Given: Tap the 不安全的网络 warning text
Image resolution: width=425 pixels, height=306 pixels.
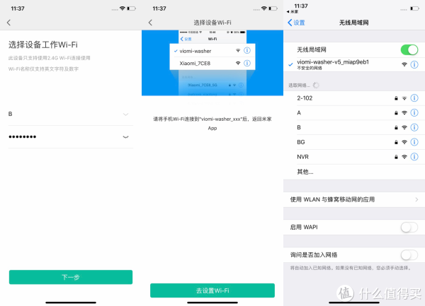Looking at the screenshot, I should pyautogui.click(x=310, y=68).
